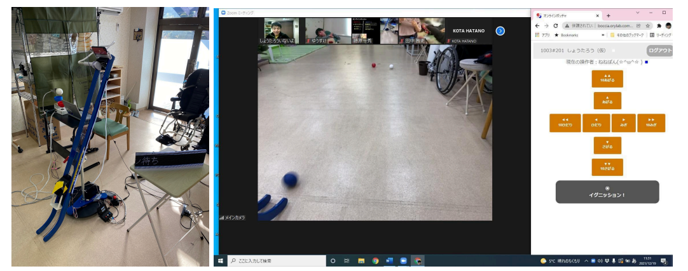
Task: Click the あげる raise button
Action: coord(607,100)
